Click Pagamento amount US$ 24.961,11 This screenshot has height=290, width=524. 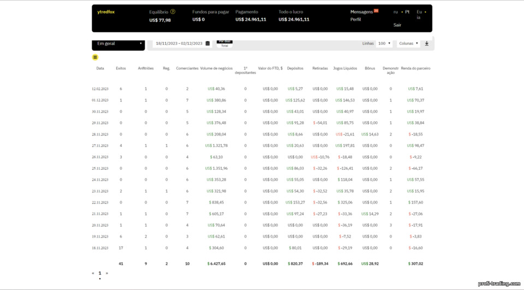pos(251,20)
